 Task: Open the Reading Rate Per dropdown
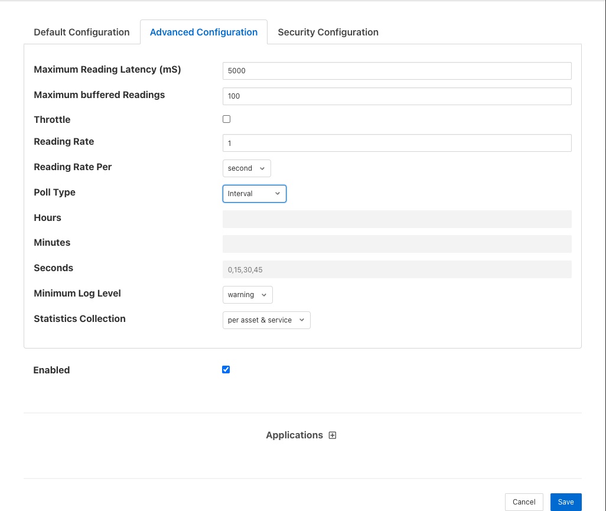(x=246, y=168)
